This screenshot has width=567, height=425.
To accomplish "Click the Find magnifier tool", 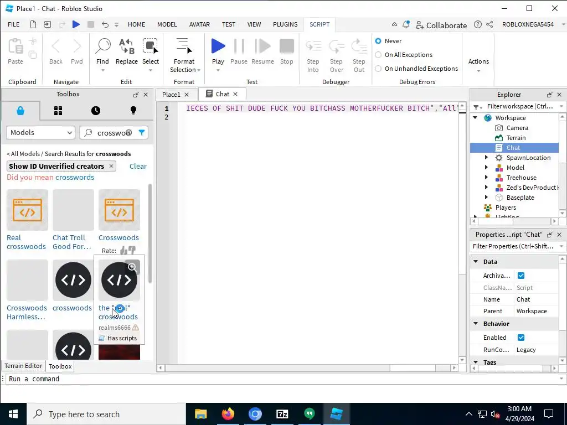I will [x=102, y=46].
